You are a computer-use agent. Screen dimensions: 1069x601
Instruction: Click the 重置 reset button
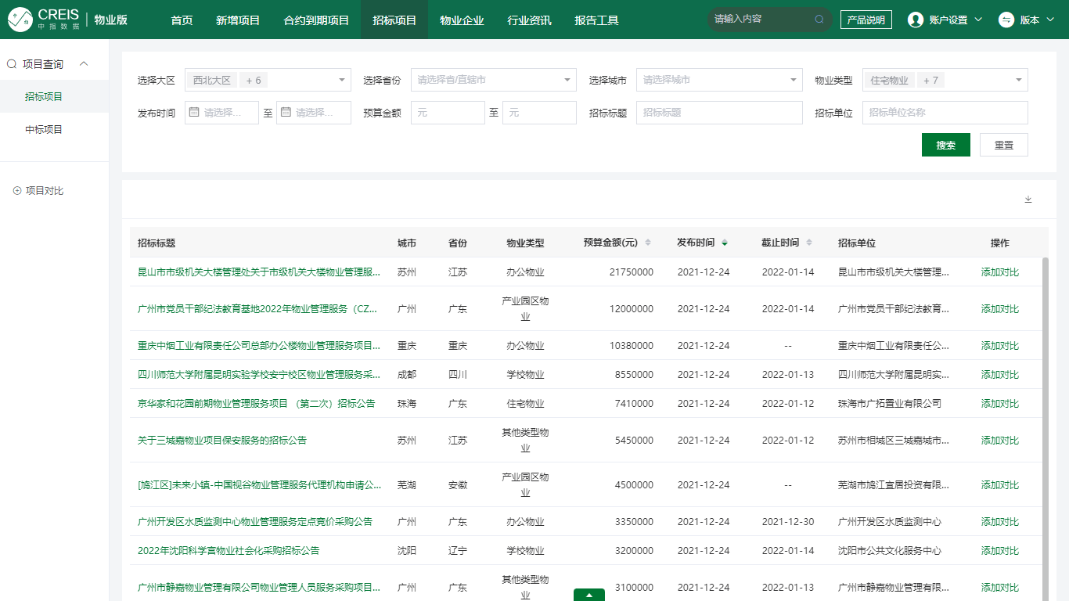coord(1003,145)
